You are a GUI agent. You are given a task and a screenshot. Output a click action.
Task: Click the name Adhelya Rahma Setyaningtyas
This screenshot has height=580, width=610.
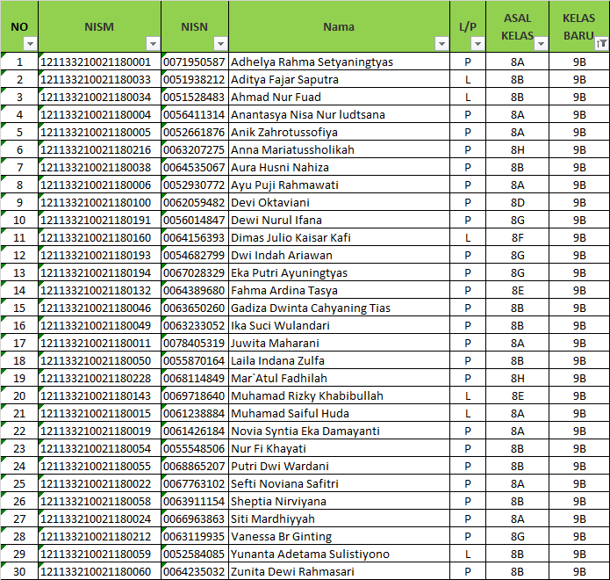(x=312, y=62)
